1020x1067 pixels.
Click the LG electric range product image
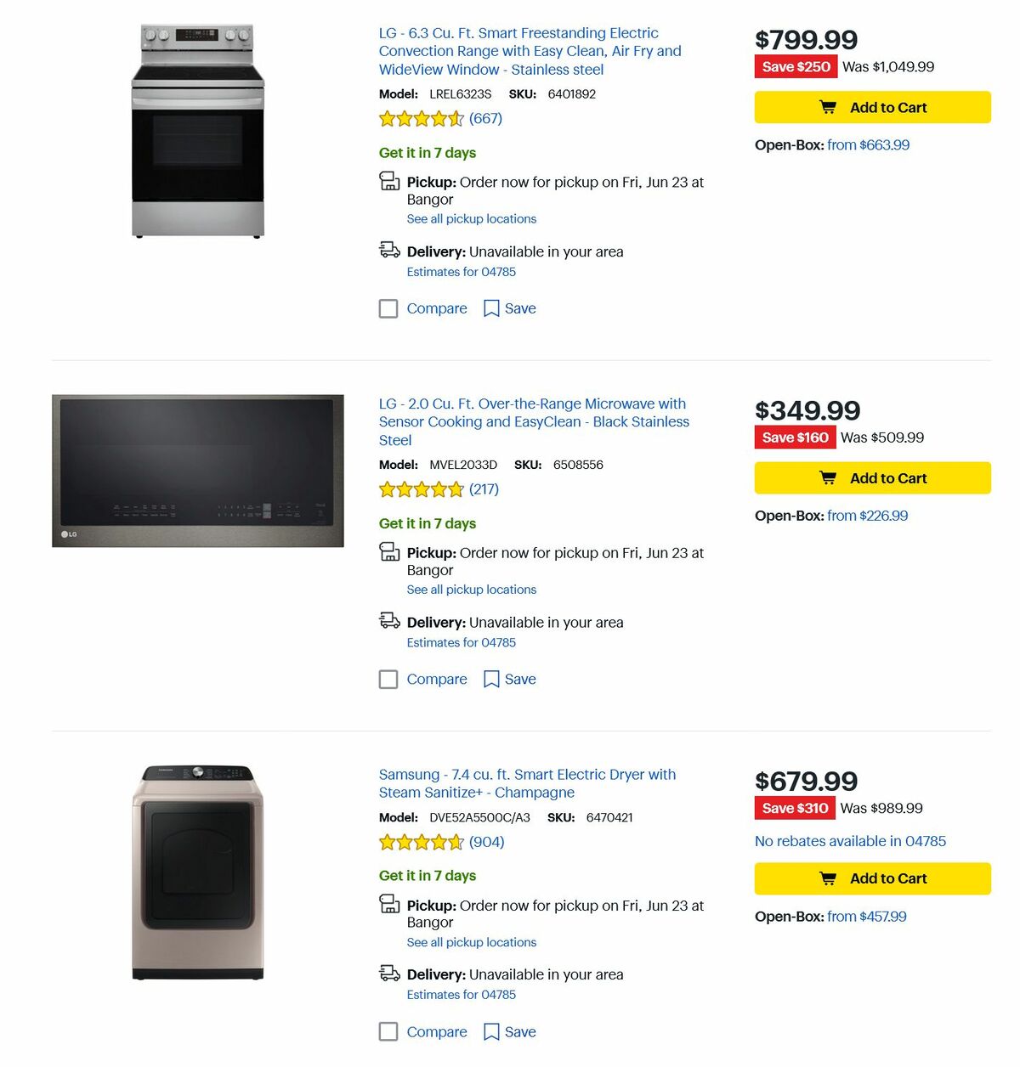click(197, 132)
